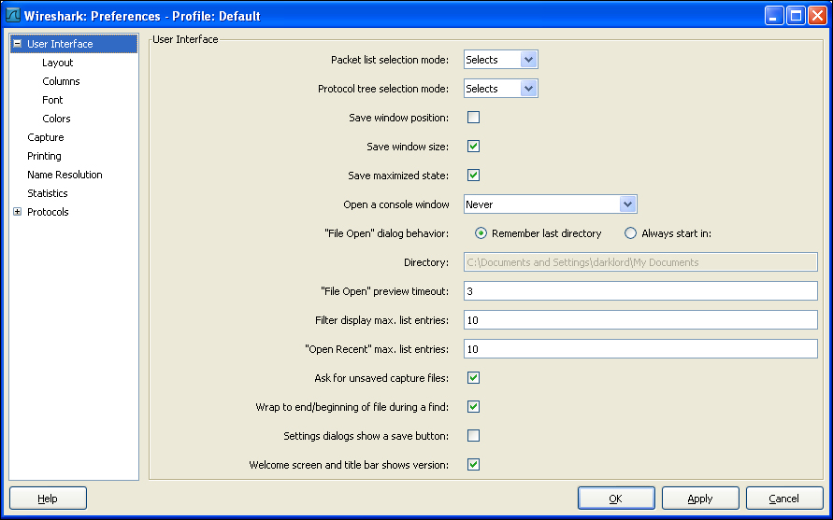Select Columns in the preferences tree
The height and width of the screenshot is (520, 833).
pyautogui.click(x=61, y=81)
